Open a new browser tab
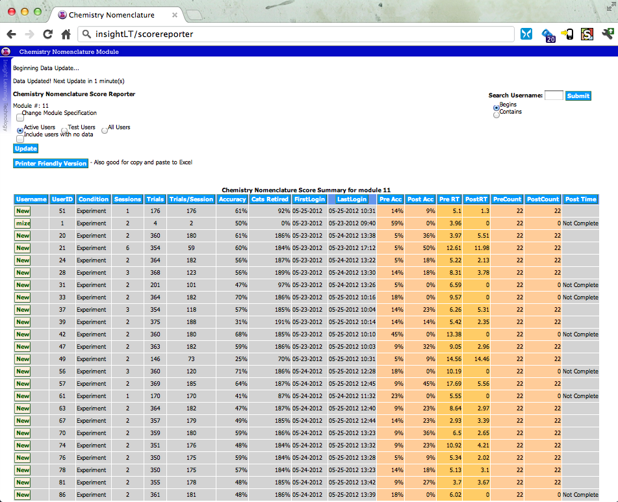This screenshot has width=618, height=502. click(x=196, y=14)
